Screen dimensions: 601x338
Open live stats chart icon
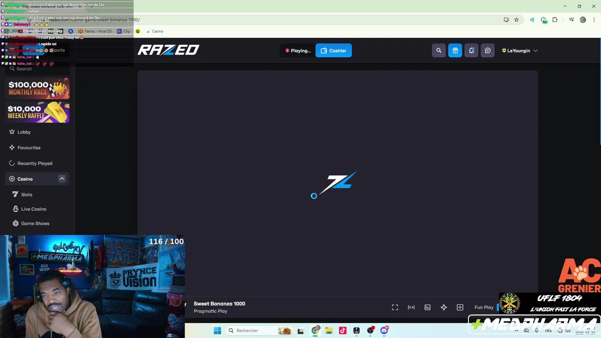click(427, 307)
